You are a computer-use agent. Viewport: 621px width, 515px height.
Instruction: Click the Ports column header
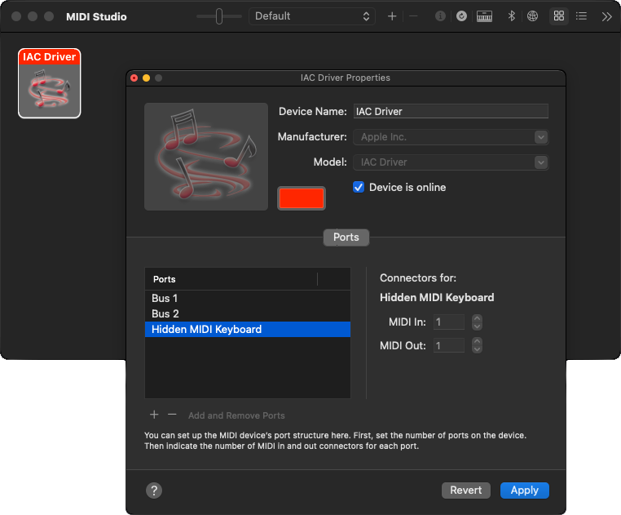point(231,279)
